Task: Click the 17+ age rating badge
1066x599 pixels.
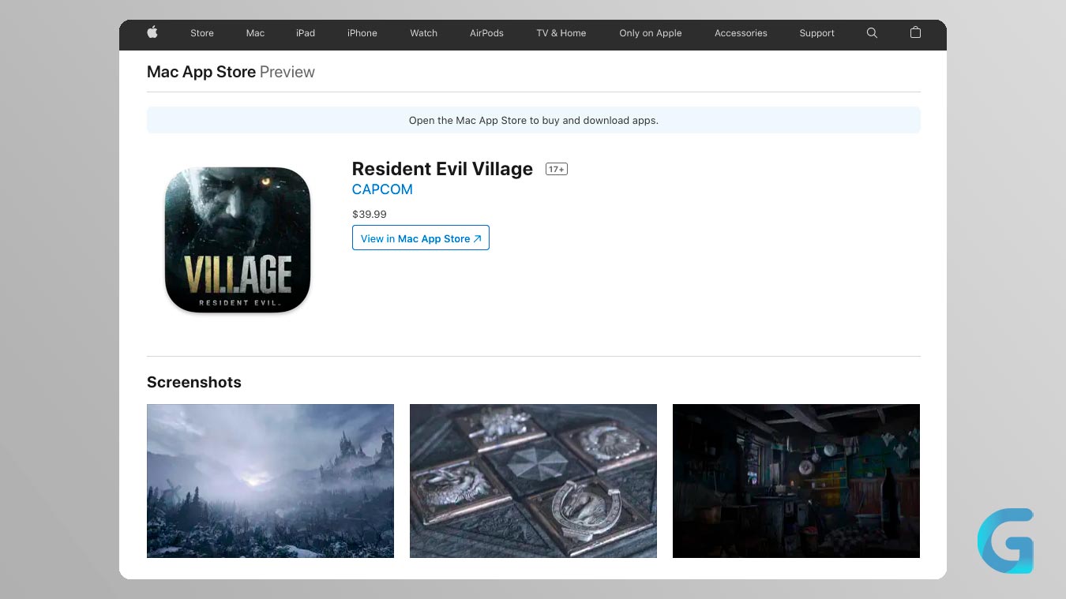Action: (557, 169)
